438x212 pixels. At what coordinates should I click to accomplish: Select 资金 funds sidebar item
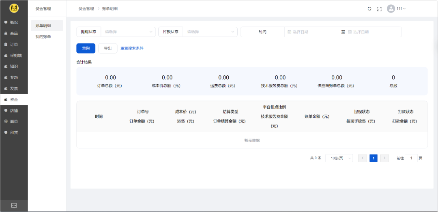click(14, 99)
